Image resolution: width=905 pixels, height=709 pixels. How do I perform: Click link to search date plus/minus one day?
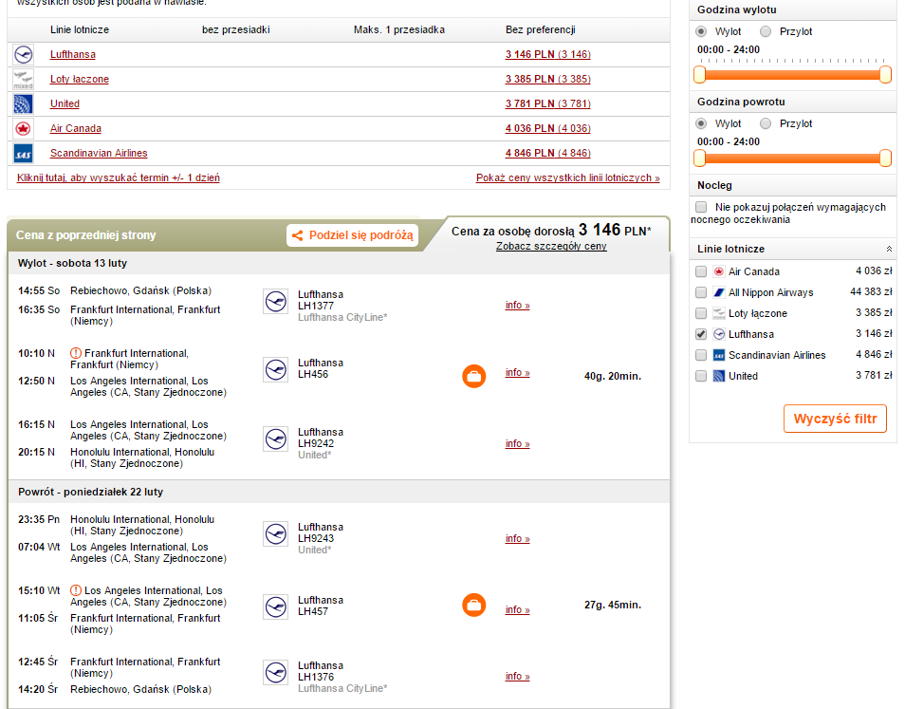119,177
